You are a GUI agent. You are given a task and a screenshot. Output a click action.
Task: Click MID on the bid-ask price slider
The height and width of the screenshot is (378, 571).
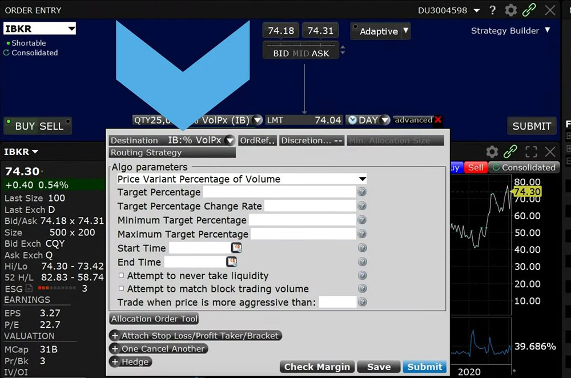[x=300, y=53]
